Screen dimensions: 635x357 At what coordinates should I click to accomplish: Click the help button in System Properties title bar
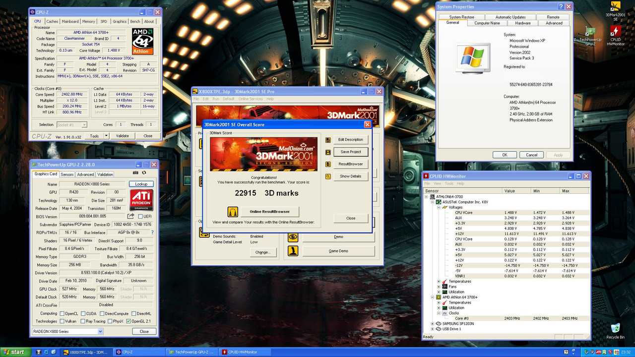coord(561,6)
